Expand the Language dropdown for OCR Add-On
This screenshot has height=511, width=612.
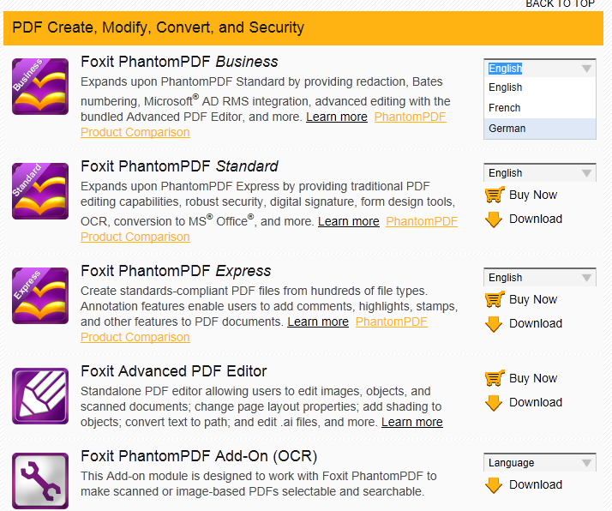tap(539, 463)
